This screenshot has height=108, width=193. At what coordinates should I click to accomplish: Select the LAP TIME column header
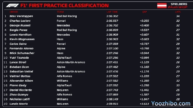(x=112, y=12)
